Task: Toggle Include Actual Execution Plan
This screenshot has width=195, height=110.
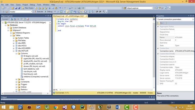Action: click(72, 12)
